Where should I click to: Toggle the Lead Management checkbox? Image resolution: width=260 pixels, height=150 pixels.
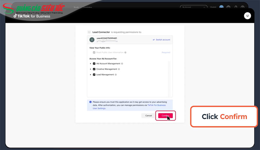[94, 75]
